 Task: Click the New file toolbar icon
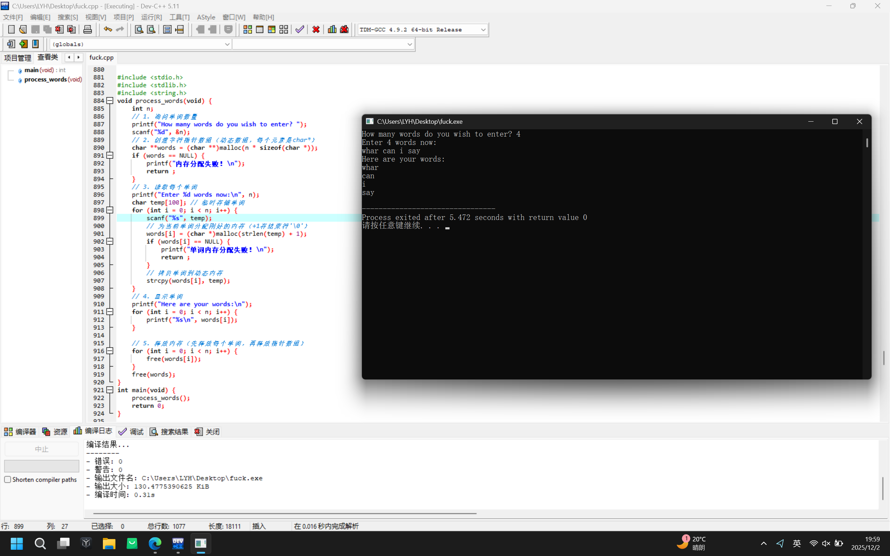11,30
